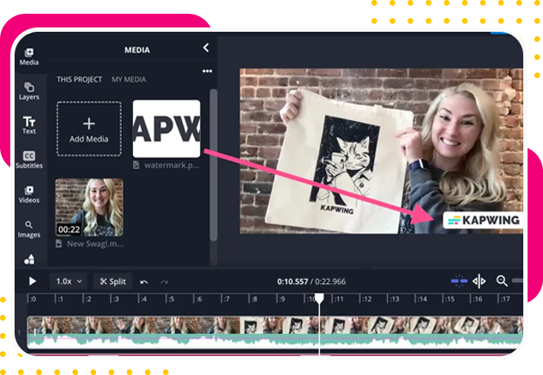Click the media panel vertical scrollbar
The image size is (543, 375).
coord(214,166)
